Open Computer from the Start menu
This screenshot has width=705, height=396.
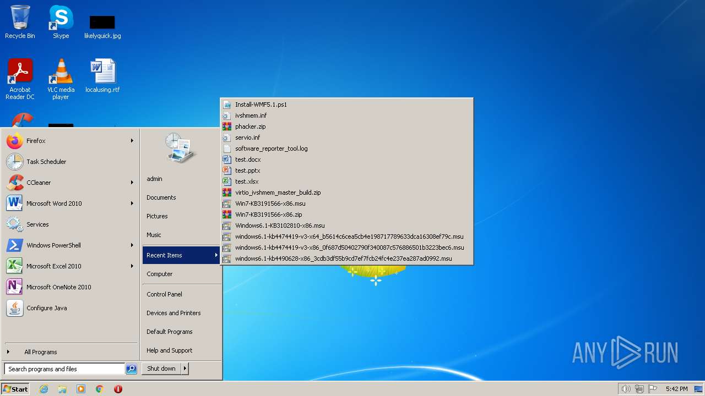[181, 274]
